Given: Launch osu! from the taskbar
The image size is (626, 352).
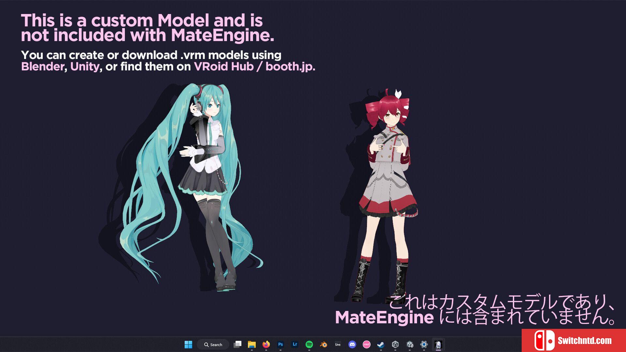Looking at the screenshot, I should [366, 345].
